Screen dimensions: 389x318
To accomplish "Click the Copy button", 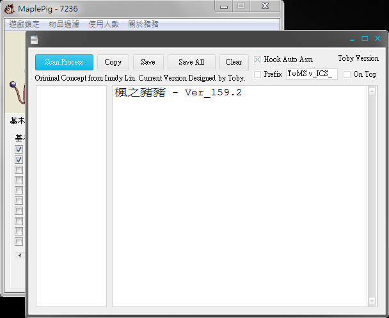I will (x=113, y=62).
